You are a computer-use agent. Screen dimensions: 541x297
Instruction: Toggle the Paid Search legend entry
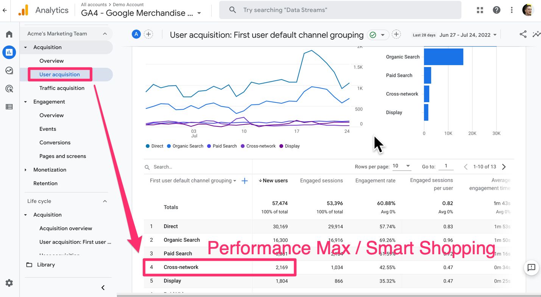point(222,146)
